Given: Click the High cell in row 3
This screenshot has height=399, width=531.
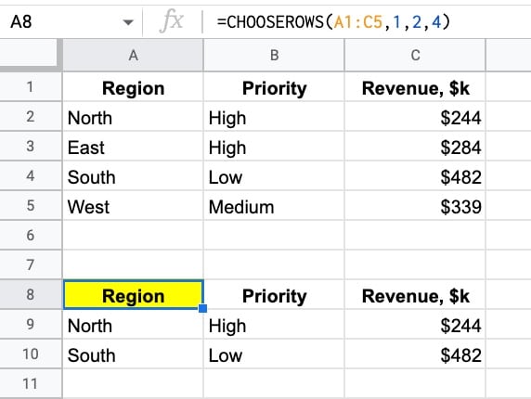Looking at the screenshot, I should (x=274, y=147).
